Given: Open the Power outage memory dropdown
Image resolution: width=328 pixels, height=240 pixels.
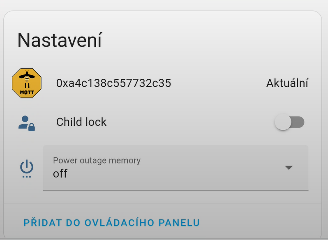Looking at the screenshot, I should tap(176, 168).
